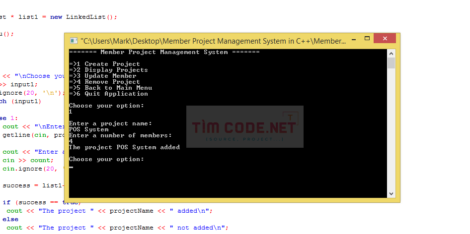
Task: Click the console scrollbar up arrow
Action: [391, 54]
